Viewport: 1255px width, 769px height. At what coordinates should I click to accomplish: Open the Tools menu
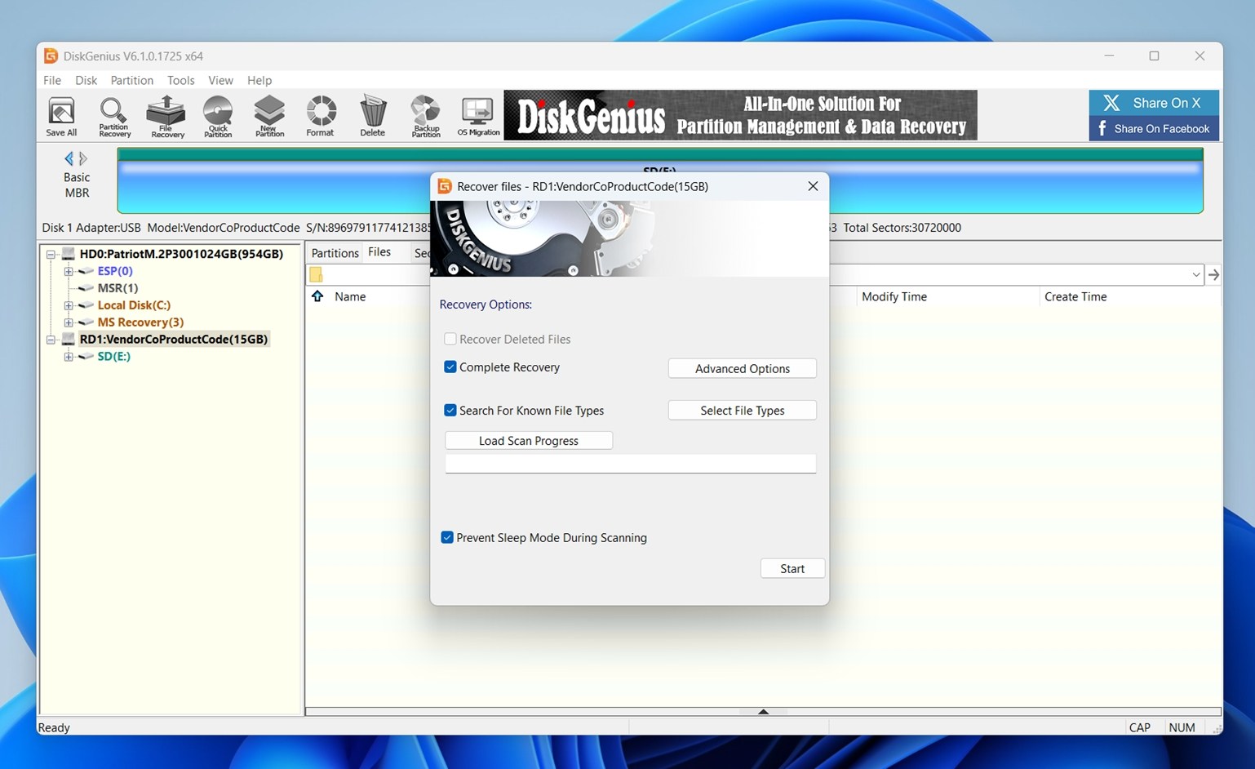tap(180, 80)
